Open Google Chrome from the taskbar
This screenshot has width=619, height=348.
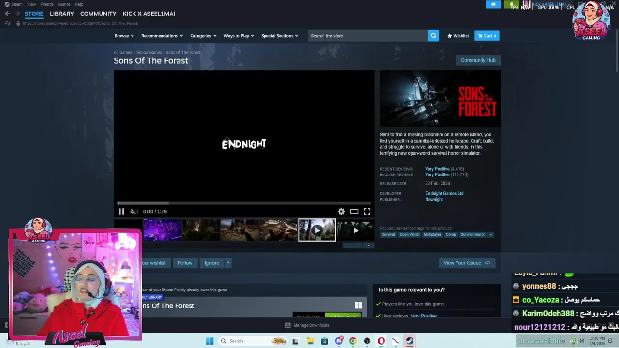point(353,341)
